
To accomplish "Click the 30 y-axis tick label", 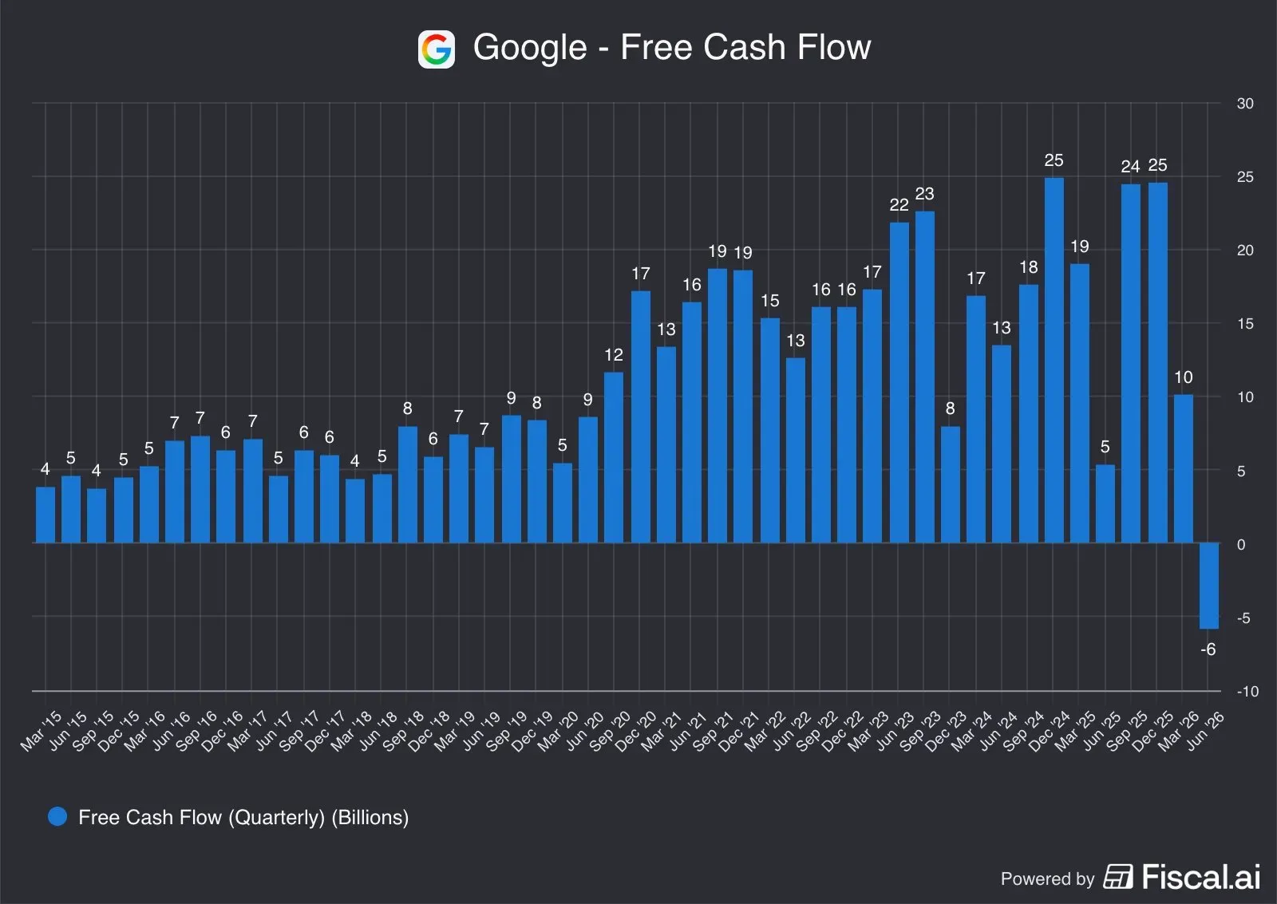I will coord(1245,104).
